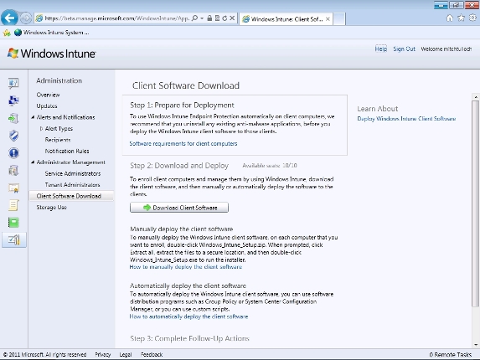This screenshot has height=360, width=480.
Task: Click the URL address field
Action: pyautogui.click(x=117, y=18)
